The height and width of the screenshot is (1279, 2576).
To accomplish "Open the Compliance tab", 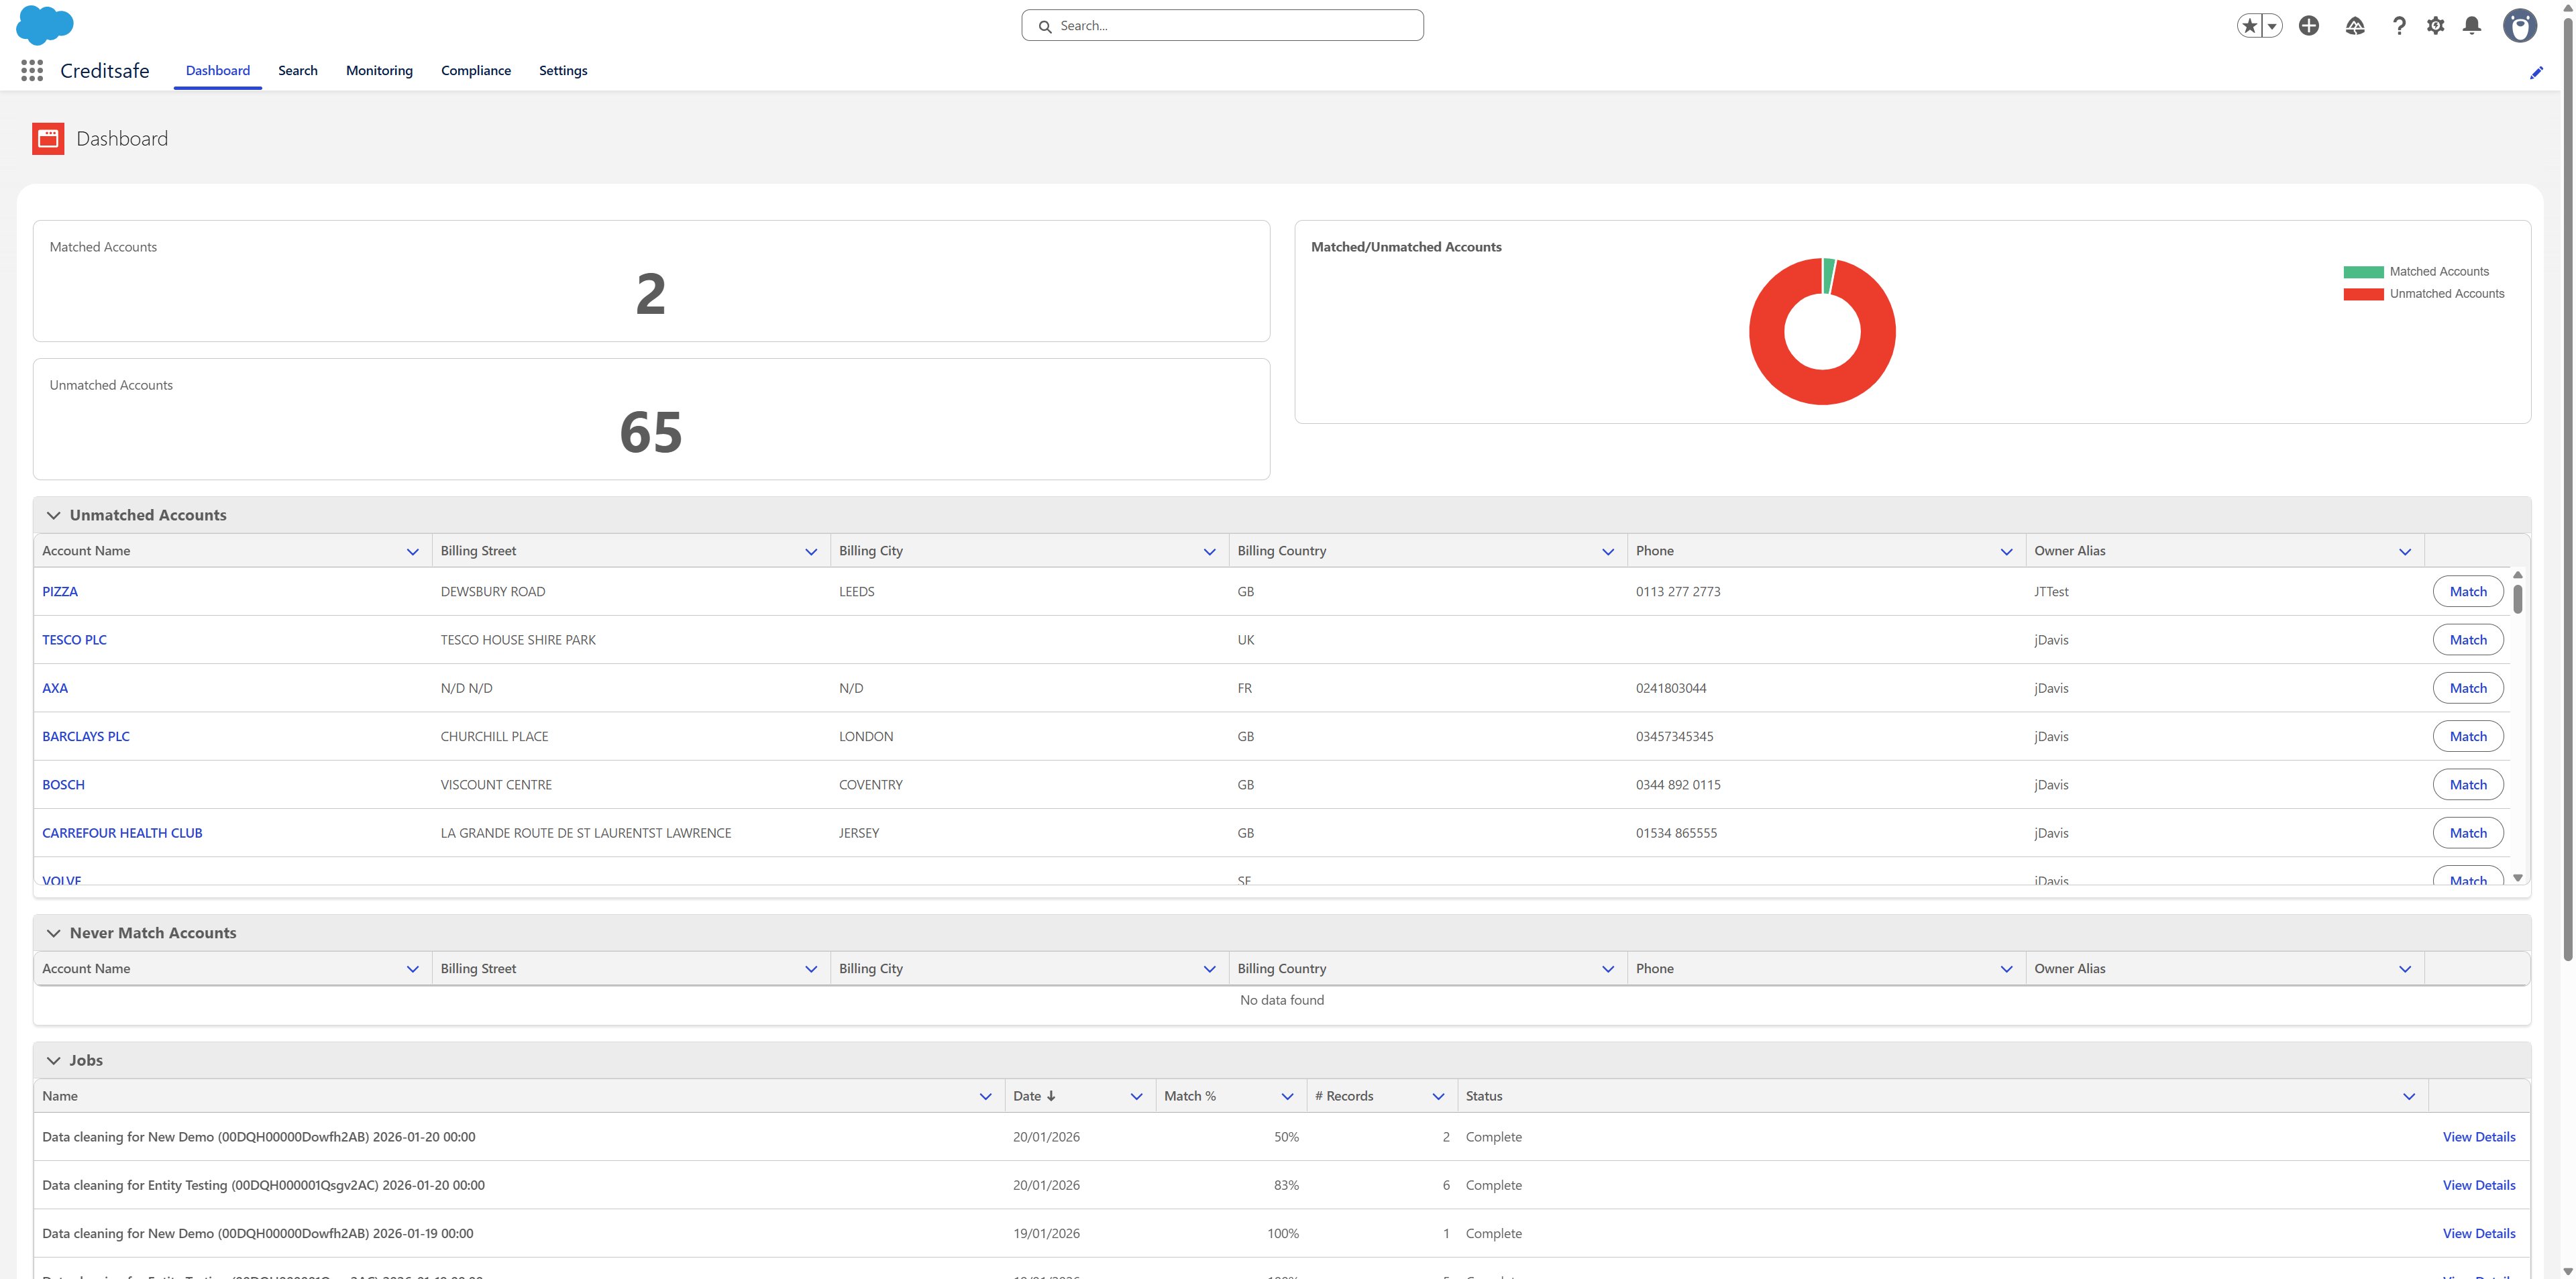I will 476,70.
